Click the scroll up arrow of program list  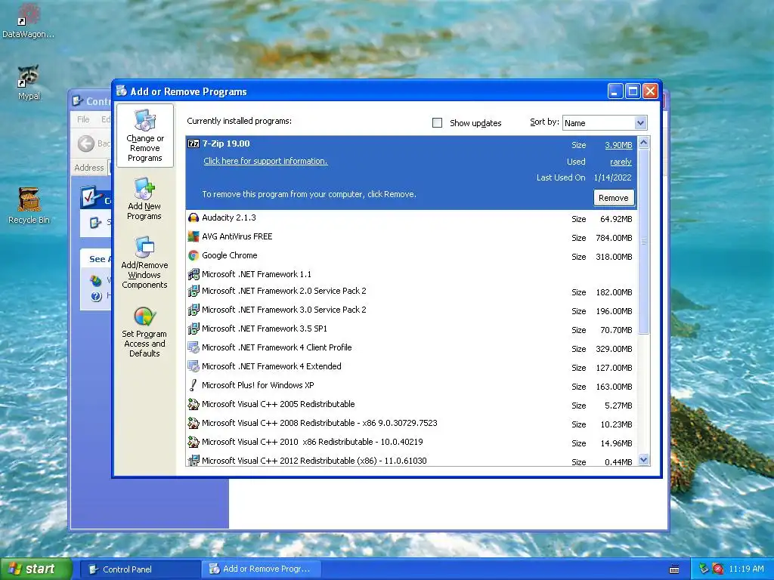pos(644,143)
